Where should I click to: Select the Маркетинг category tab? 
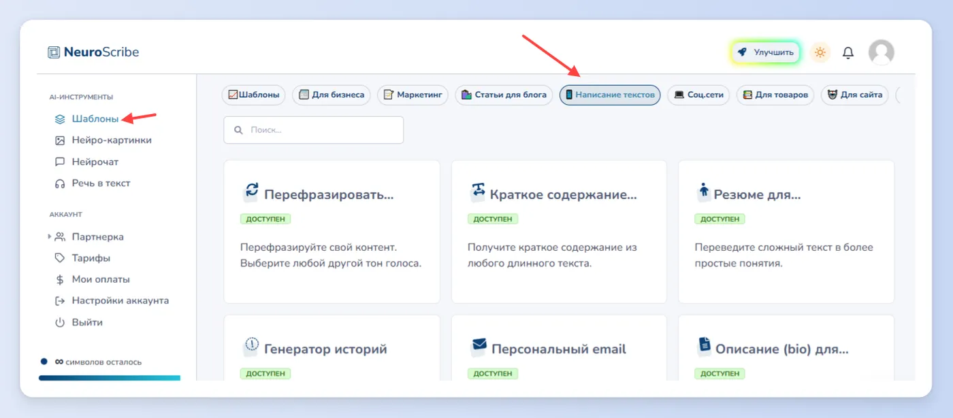pyautogui.click(x=413, y=95)
